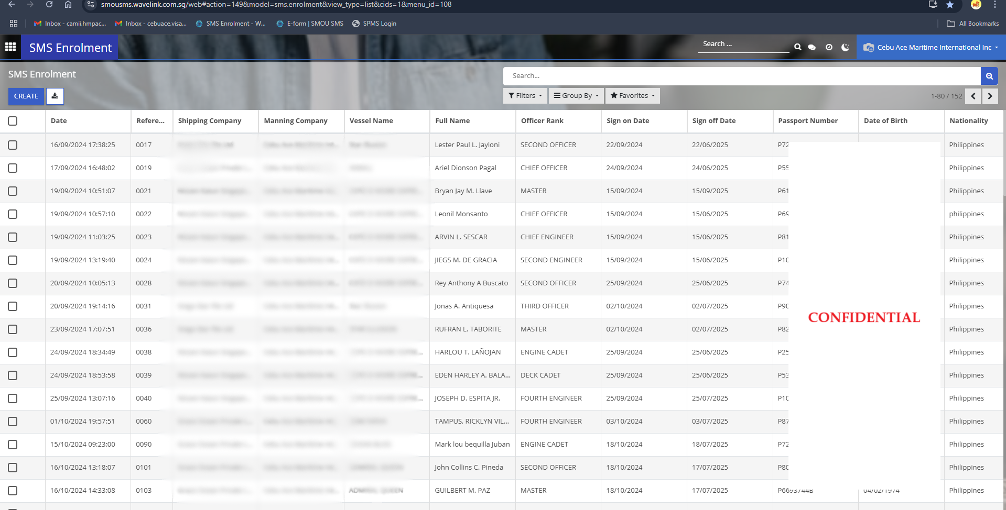Image resolution: width=1006 pixels, height=510 pixels.
Task: Click the browser address bar URL
Action: 276,5
